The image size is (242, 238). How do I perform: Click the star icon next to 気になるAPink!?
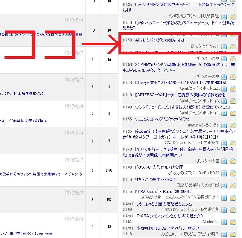pyautogui.click(x=232, y=46)
